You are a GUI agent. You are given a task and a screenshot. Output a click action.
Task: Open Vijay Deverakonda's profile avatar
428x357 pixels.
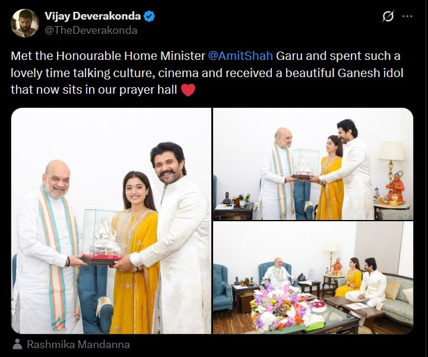coord(25,23)
